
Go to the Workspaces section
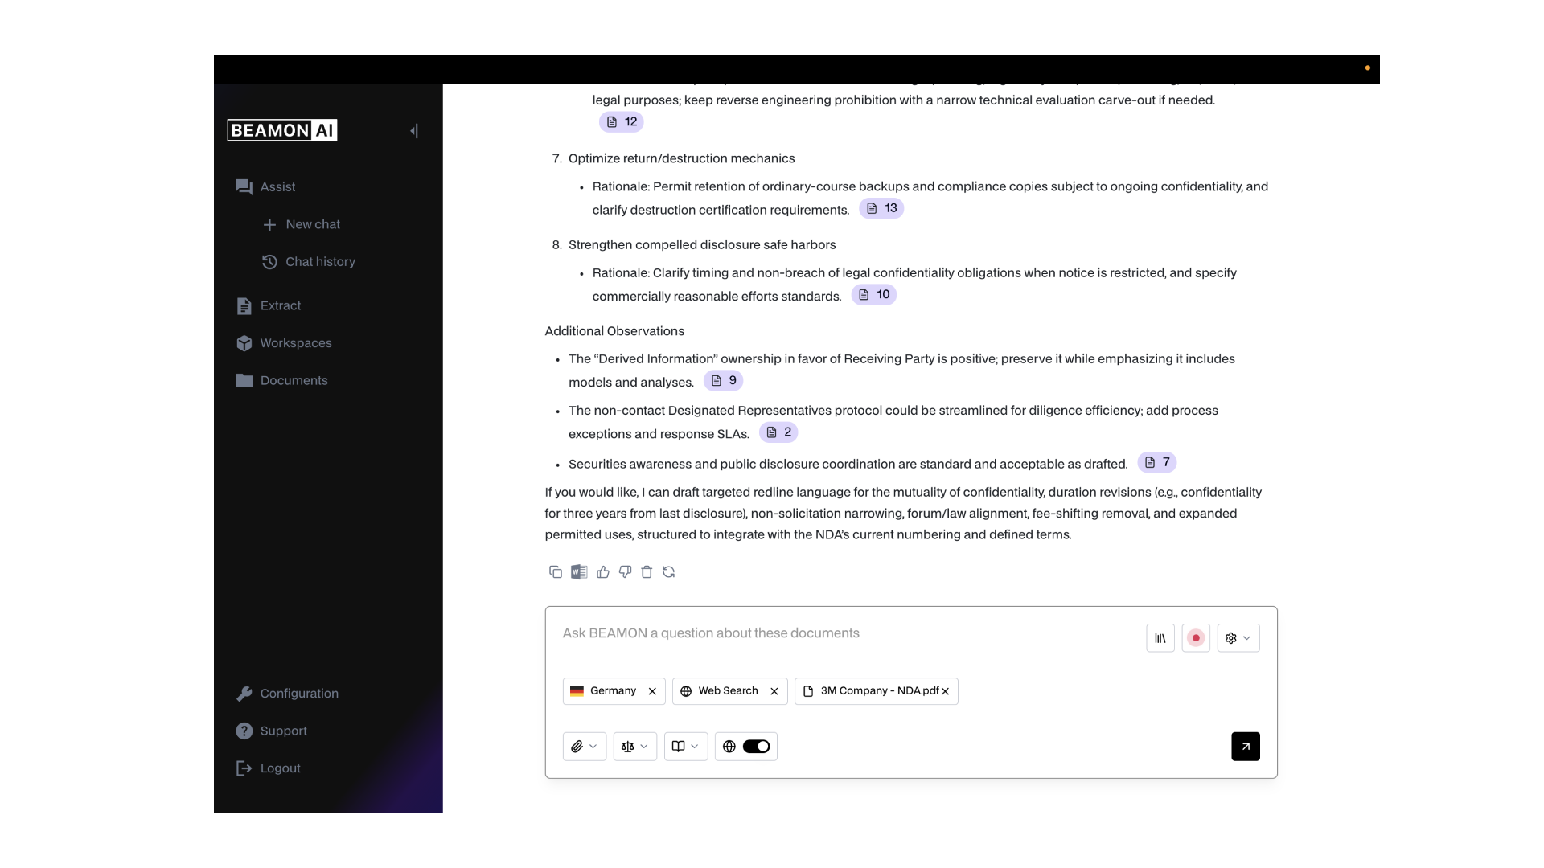pos(295,343)
